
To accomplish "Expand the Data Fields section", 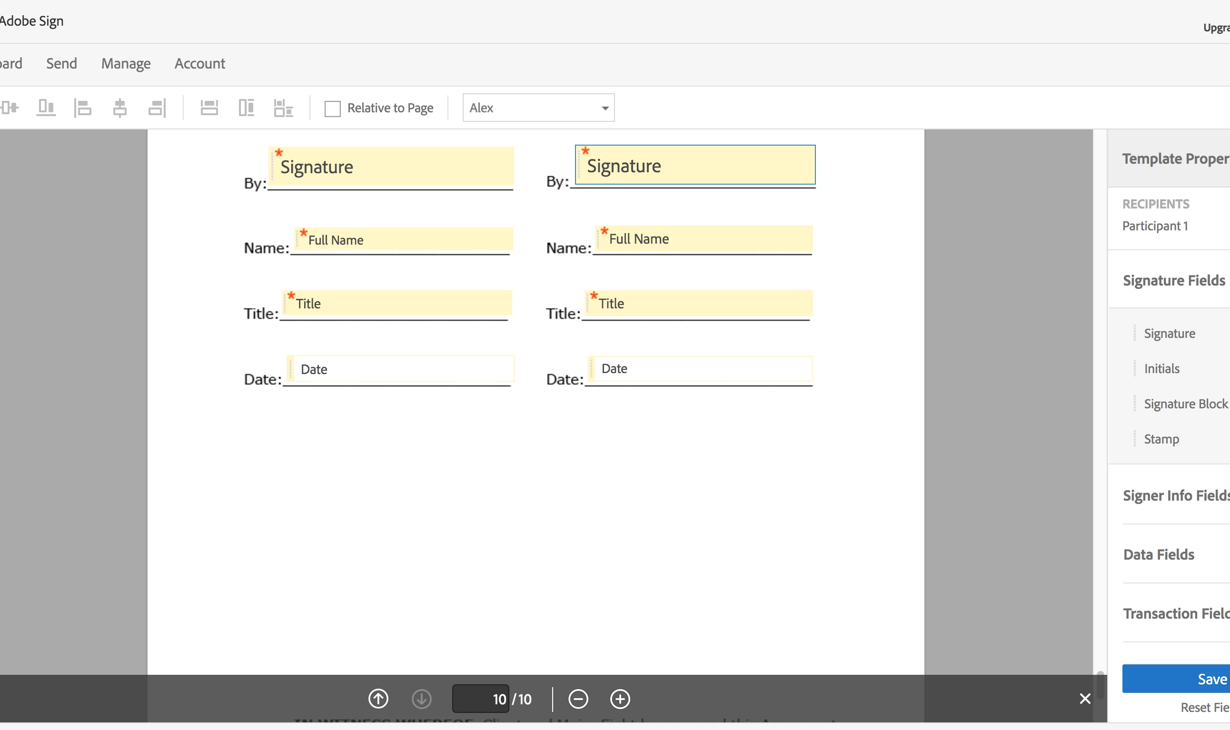I will click(x=1159, y=554).
